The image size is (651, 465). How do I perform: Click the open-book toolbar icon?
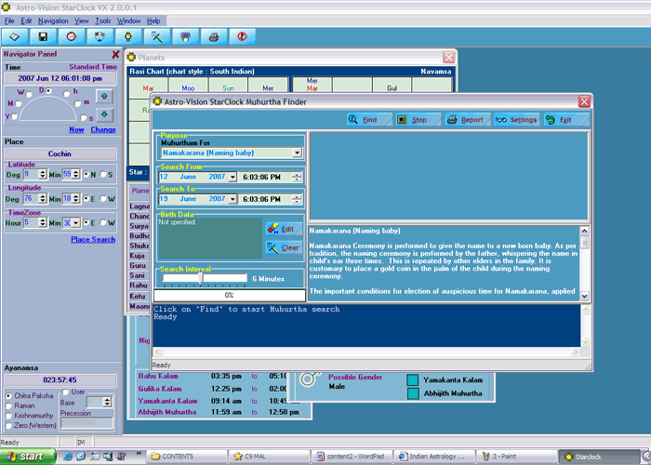click(15, 37)
